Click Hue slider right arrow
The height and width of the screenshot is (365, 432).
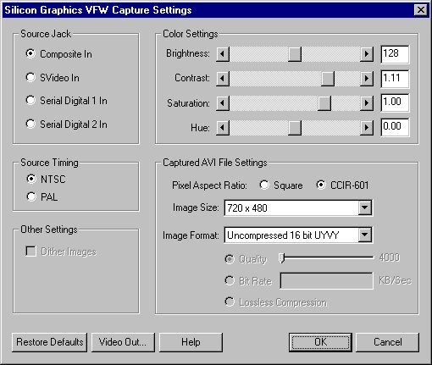pos(367,128)
